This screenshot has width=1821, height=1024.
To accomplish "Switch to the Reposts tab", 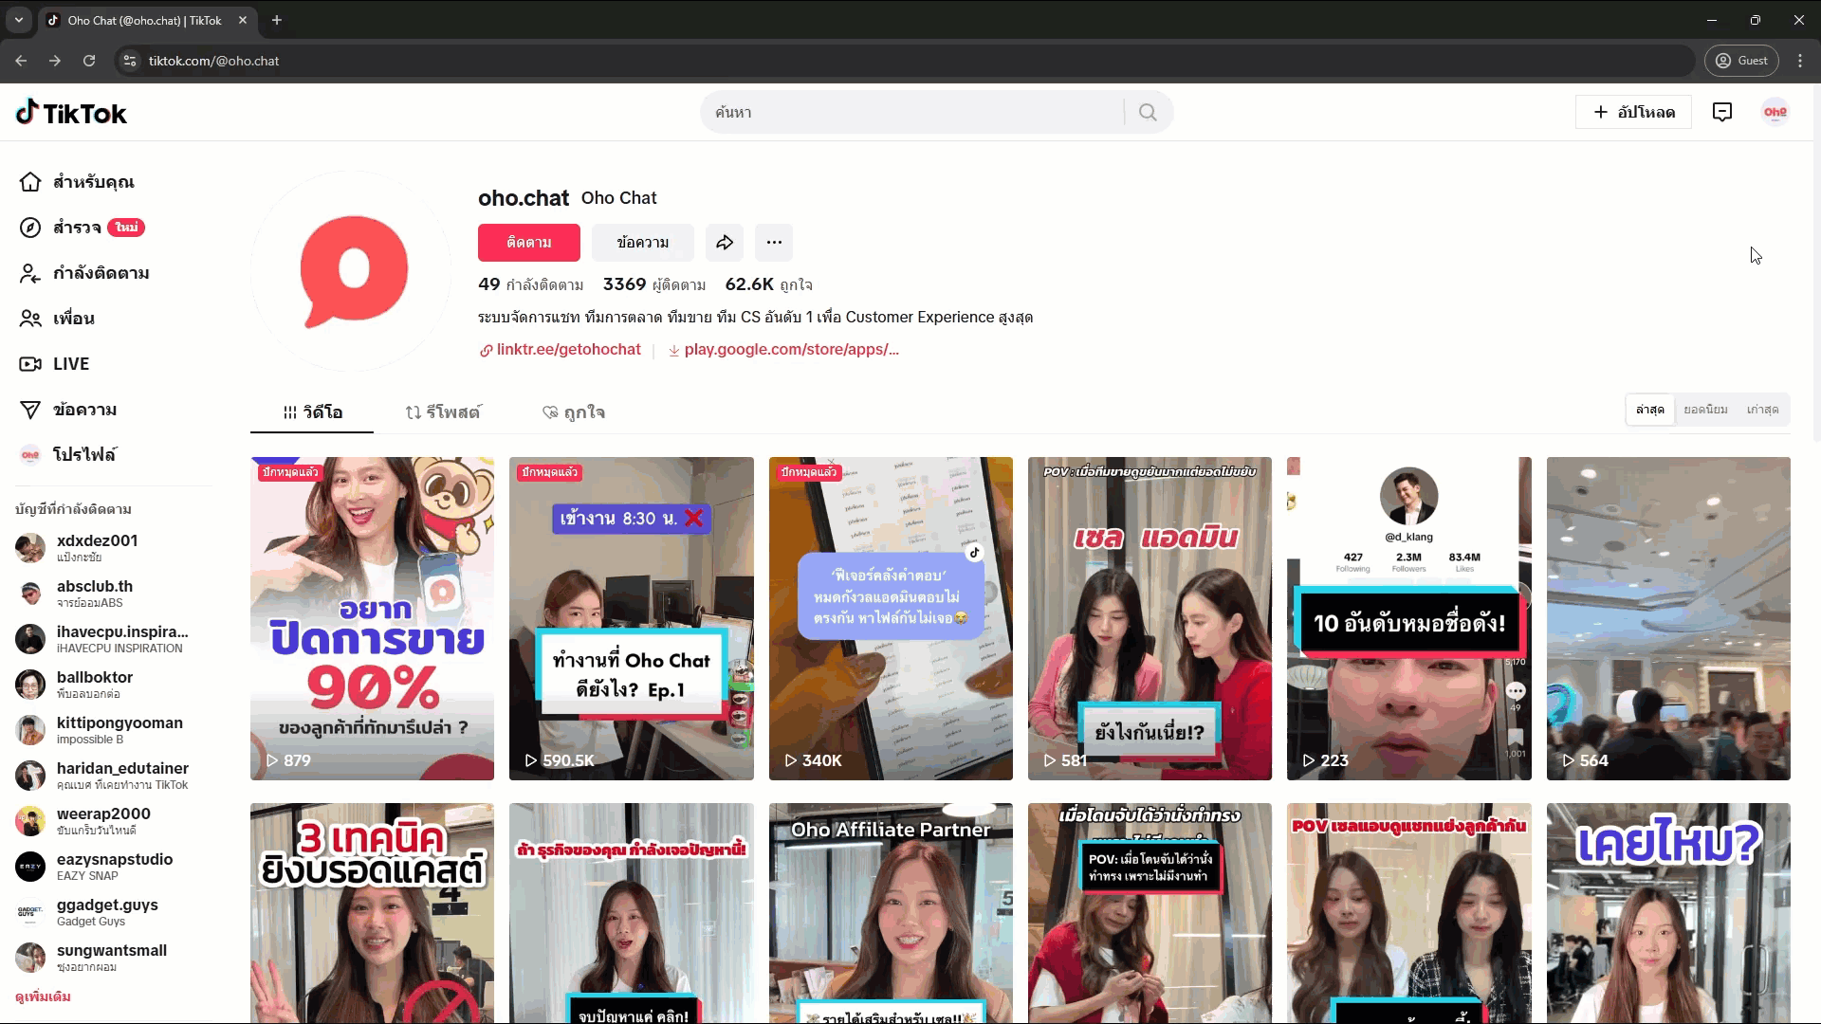I will 442,412.
